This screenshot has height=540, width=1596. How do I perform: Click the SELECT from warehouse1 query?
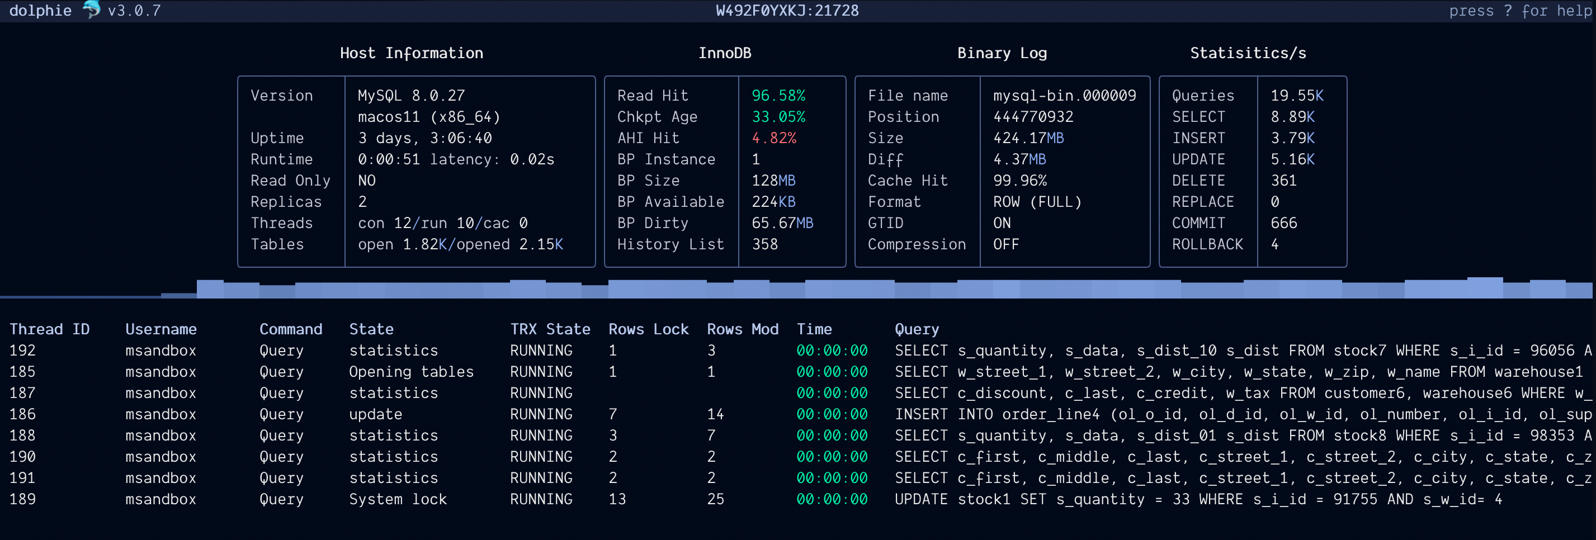(x=1239, y=372)
